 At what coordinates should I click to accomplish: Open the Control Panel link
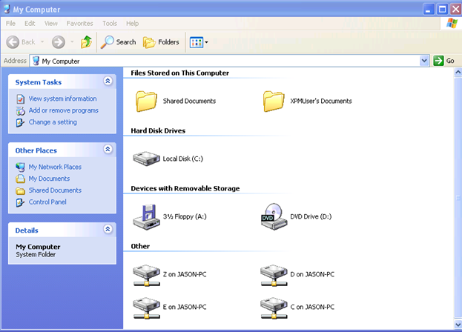click(47, 202)
